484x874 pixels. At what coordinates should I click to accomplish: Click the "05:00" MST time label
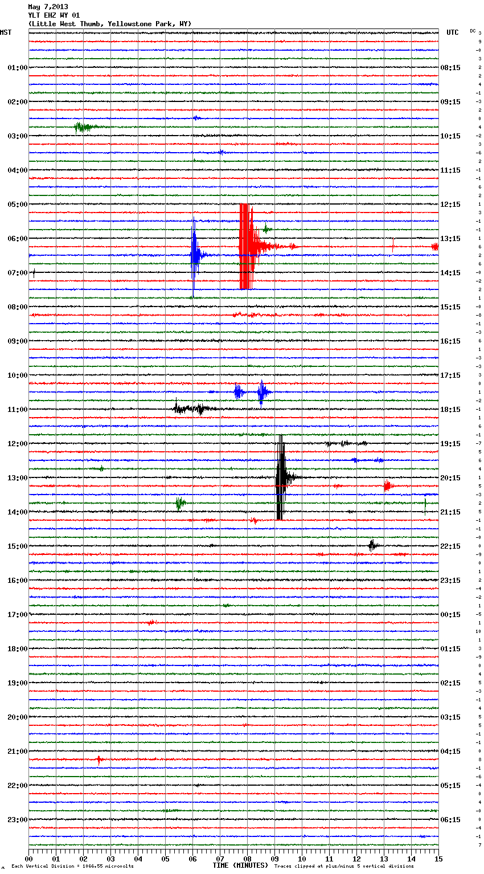[x=18, y=205]
